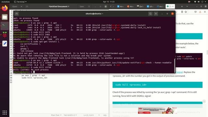
Task: Open the Firefox application menu icon
Action: pos(205,12)
